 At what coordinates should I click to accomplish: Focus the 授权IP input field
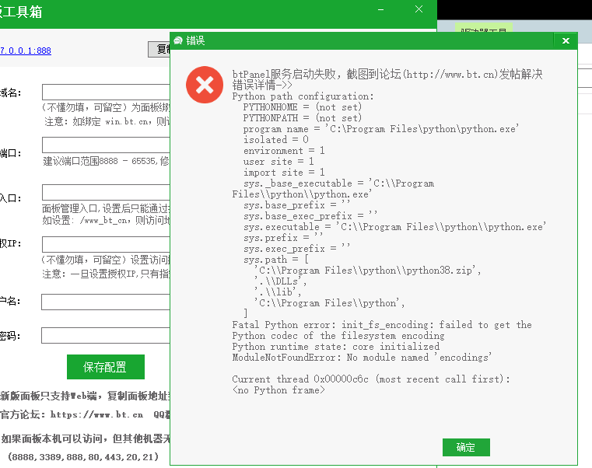(x=106, y=244)
